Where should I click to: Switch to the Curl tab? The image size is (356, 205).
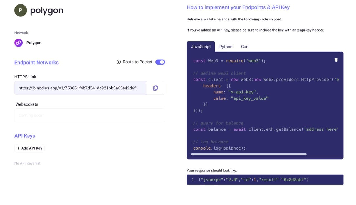point(245,47)
